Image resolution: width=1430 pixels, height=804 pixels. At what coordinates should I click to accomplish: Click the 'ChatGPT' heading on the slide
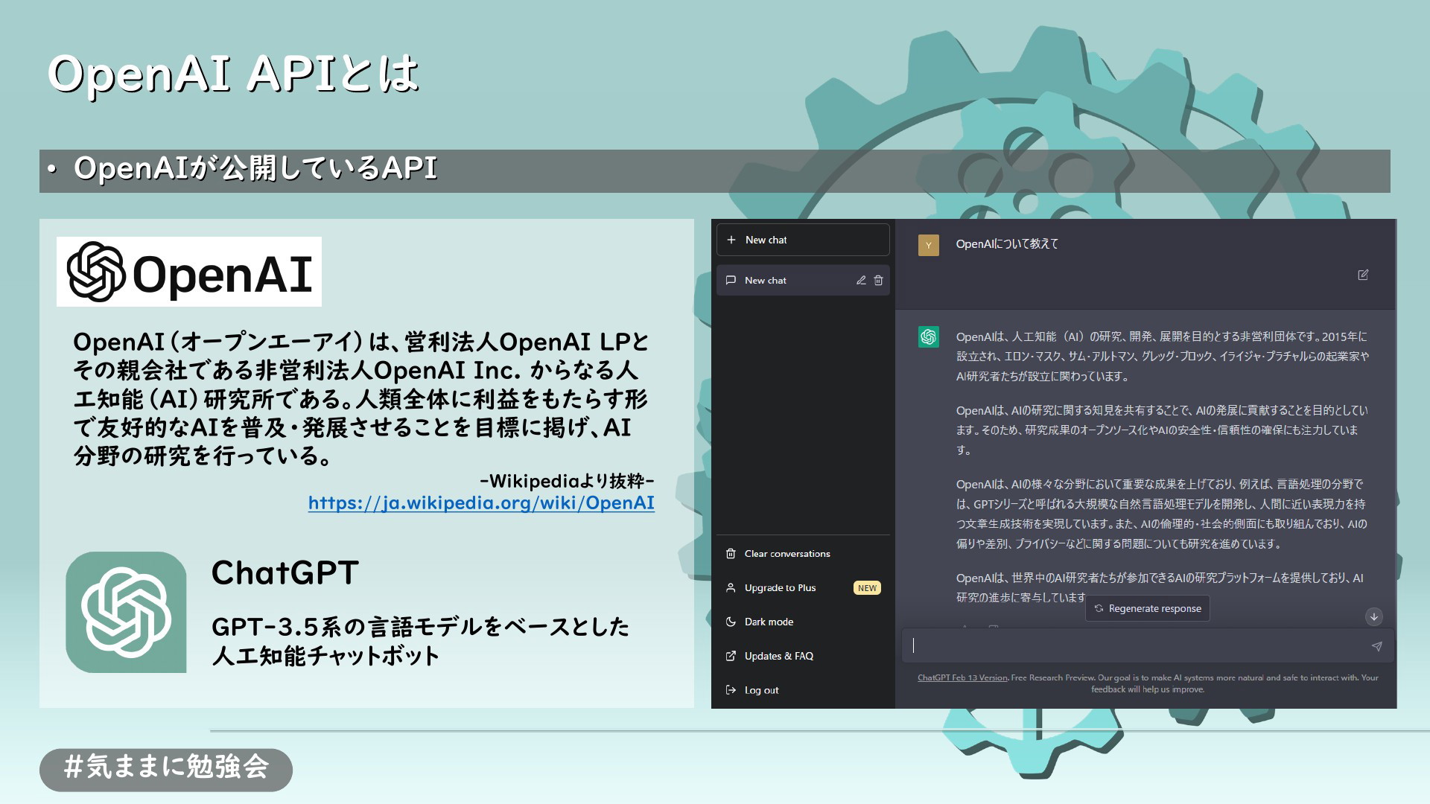point(285,572)
